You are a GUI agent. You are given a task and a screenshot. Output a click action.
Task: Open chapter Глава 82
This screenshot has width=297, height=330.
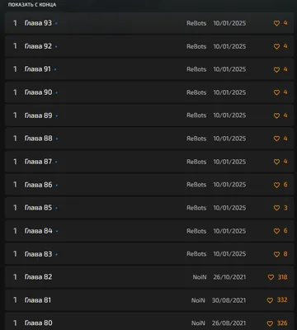(x=38, y=277)
